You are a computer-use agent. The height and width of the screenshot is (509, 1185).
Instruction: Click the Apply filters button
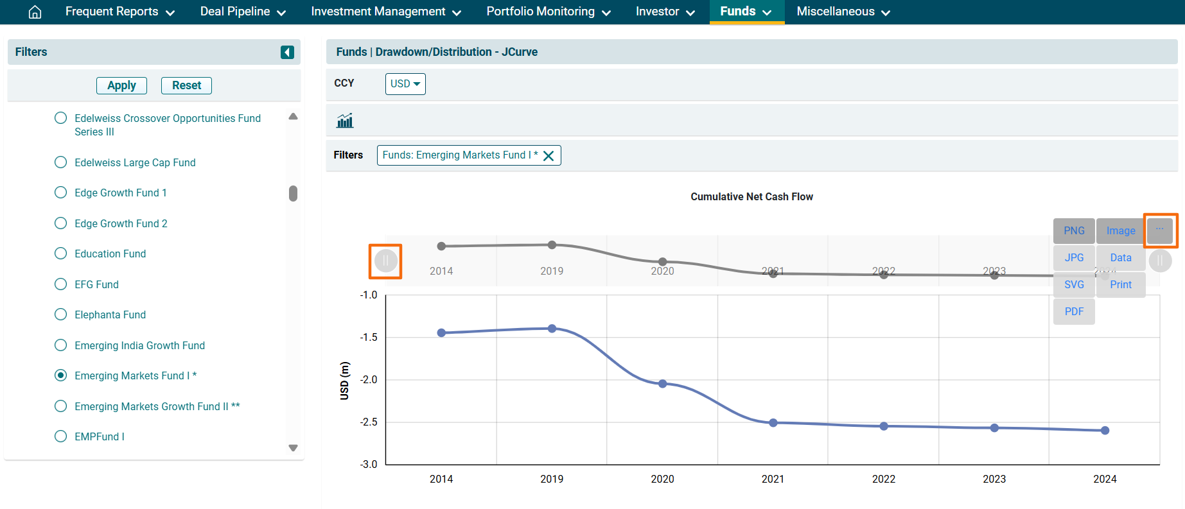(121, 85)
